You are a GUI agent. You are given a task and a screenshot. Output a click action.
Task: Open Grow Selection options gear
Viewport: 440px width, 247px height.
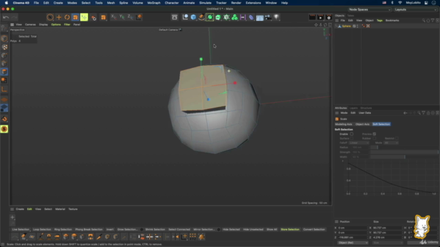tap(142, 229)
